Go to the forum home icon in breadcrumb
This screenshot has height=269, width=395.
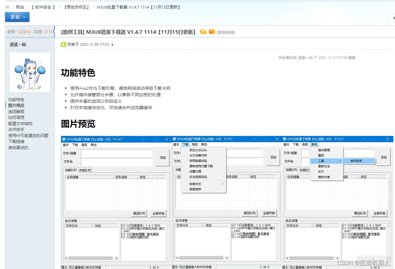(7, 7)
